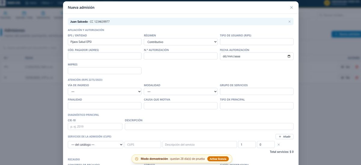The width and height of the screenshot is (361, 165).
Task: Click the Fecha autorización date field
Action: click(257, 56)
